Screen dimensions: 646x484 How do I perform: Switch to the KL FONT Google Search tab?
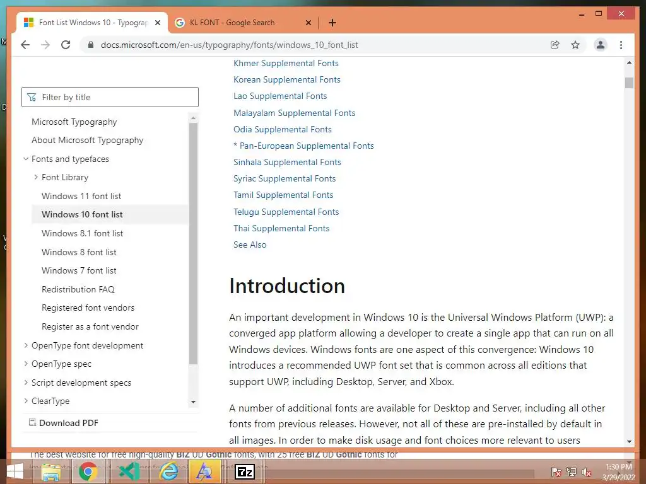(243, 23)
